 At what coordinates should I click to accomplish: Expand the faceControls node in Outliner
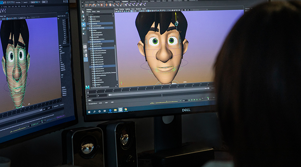[x=91, y=42]
